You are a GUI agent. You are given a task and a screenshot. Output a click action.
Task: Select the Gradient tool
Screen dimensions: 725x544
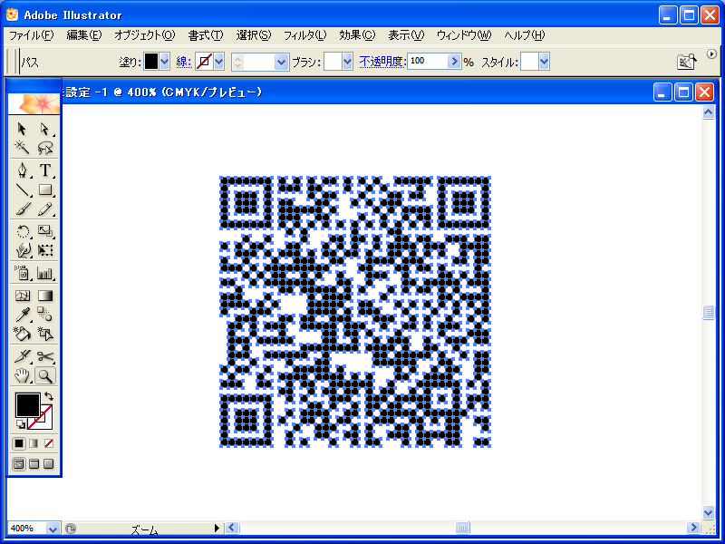pyautogui.click(x=44, y=296)
